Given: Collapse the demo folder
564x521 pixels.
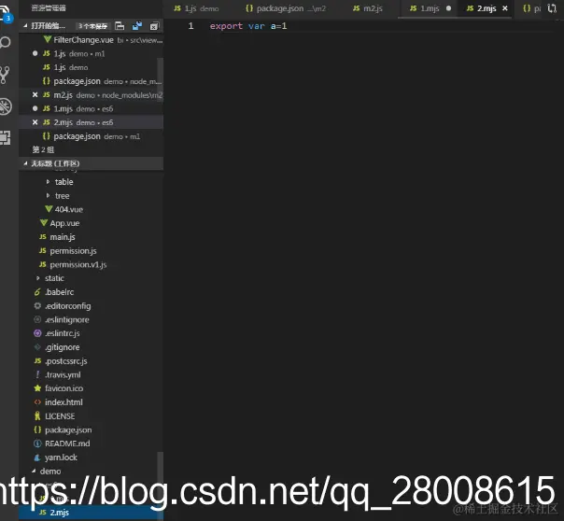Looking at the screenshot, I should (x=34, y=471).
